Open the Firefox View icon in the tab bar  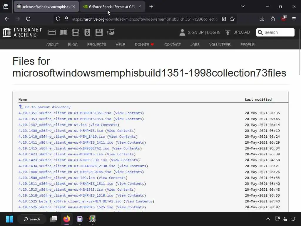click(x=6, y=7)
